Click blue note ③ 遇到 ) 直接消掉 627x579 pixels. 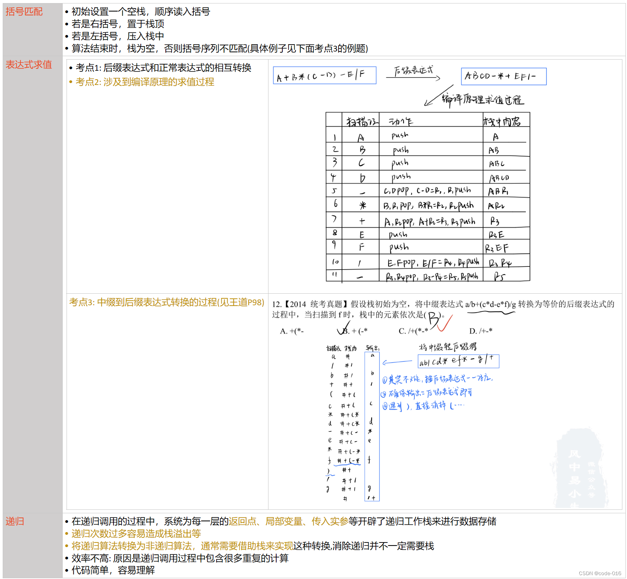[423, 406]
